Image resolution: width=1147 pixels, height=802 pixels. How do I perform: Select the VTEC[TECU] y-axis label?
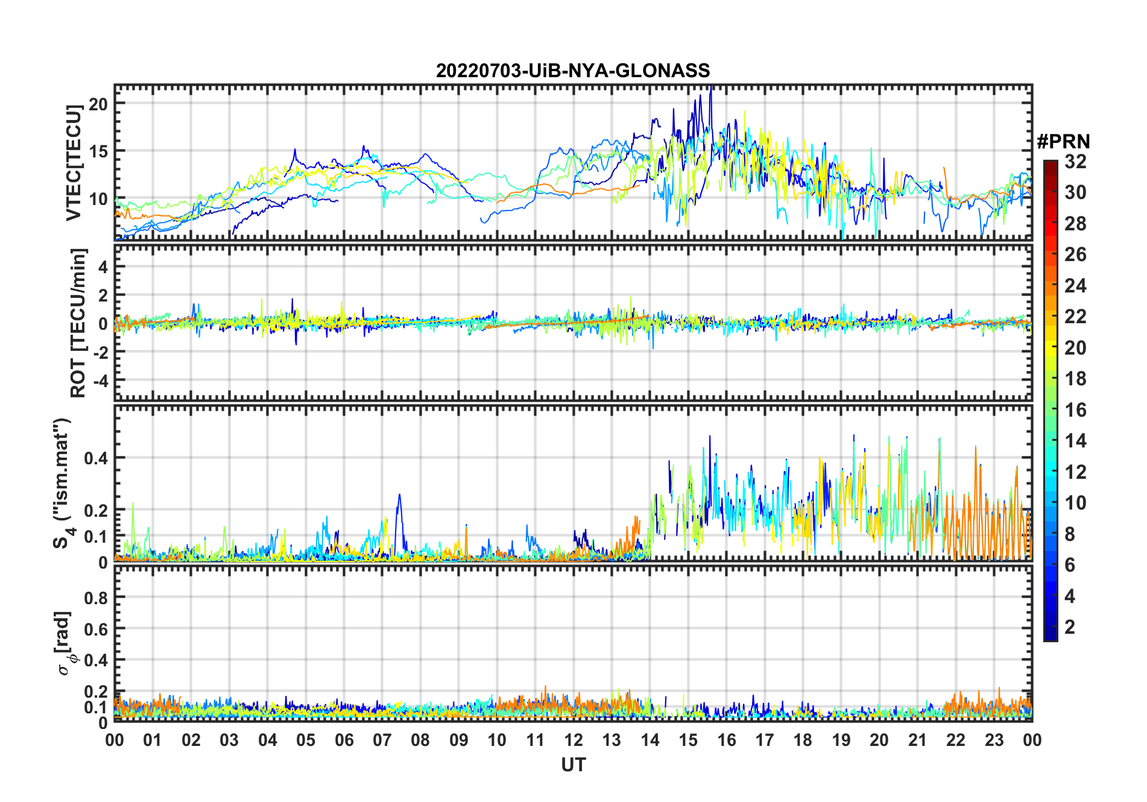click(74, 163)
